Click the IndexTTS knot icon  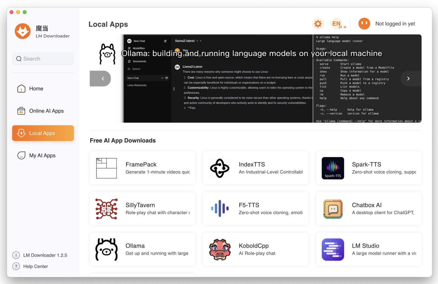[x=220, y=168]
